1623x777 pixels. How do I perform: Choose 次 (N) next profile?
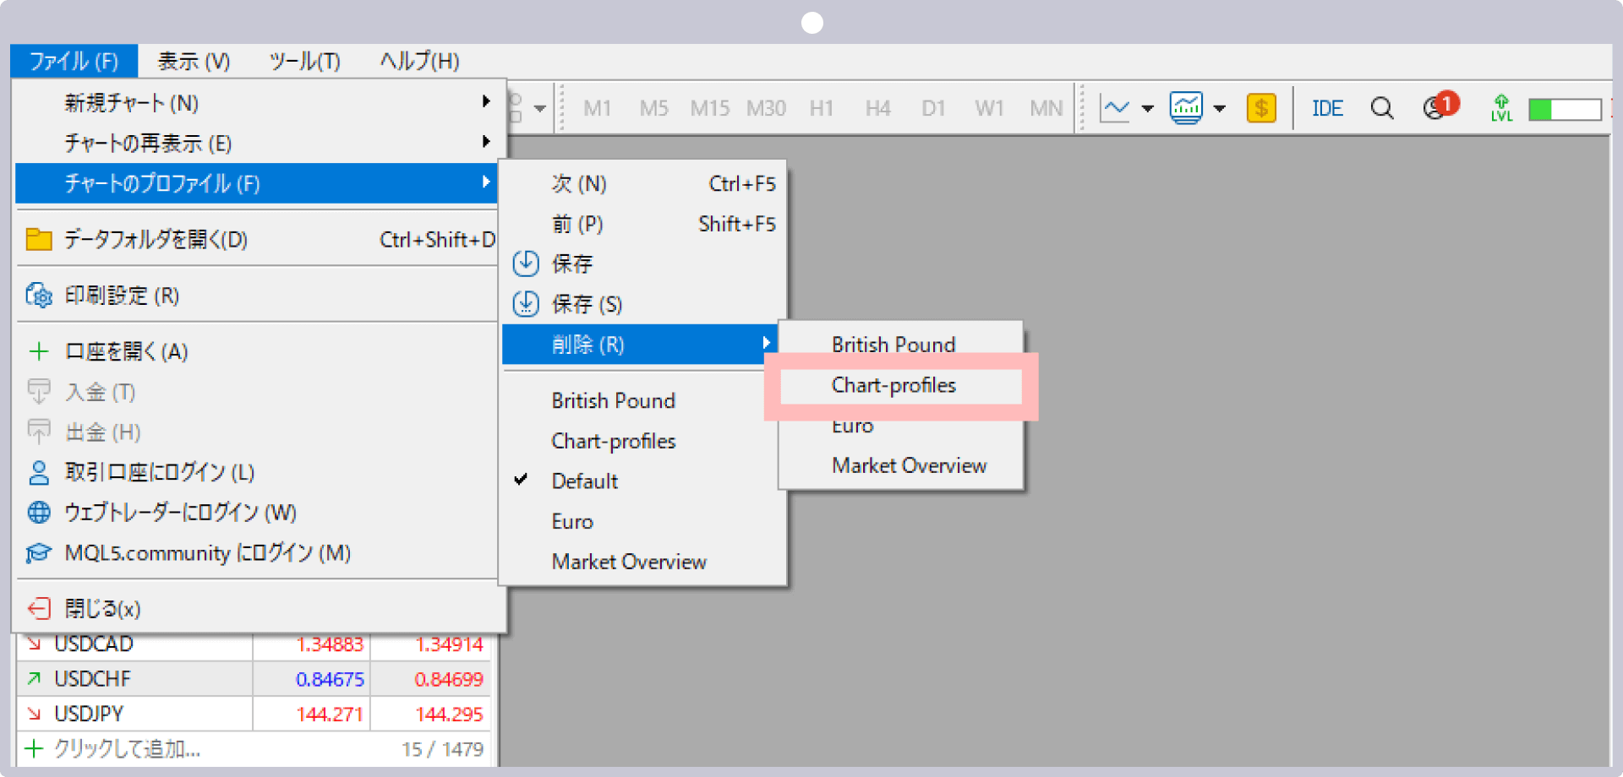644,183
